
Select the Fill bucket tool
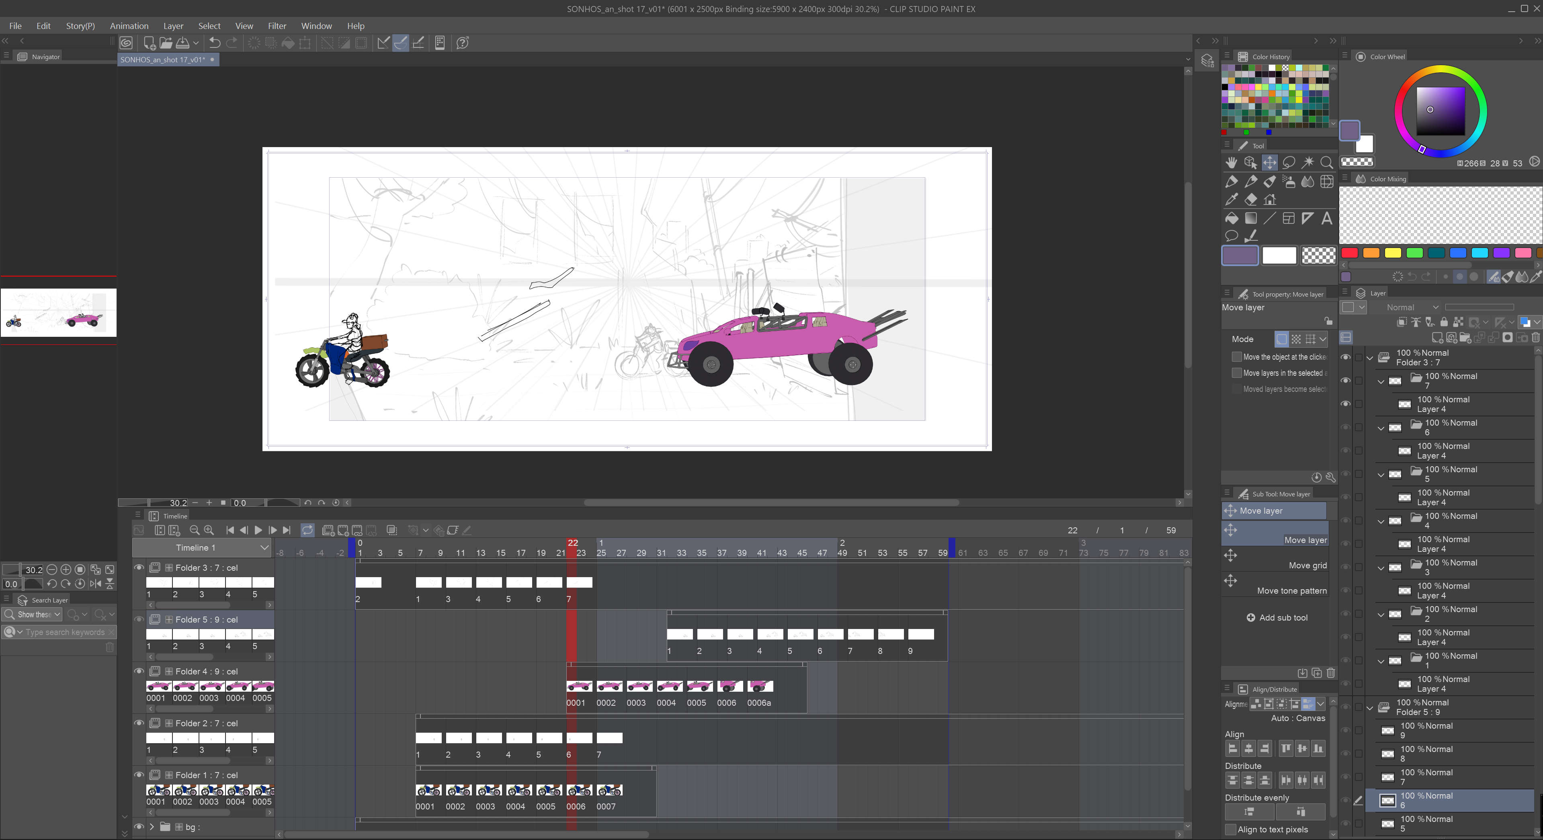[1231, 219]
